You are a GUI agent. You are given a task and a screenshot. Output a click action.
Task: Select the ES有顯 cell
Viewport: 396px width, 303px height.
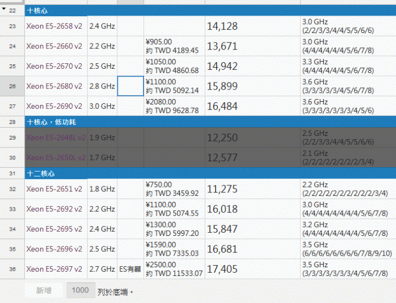point(130,269)
